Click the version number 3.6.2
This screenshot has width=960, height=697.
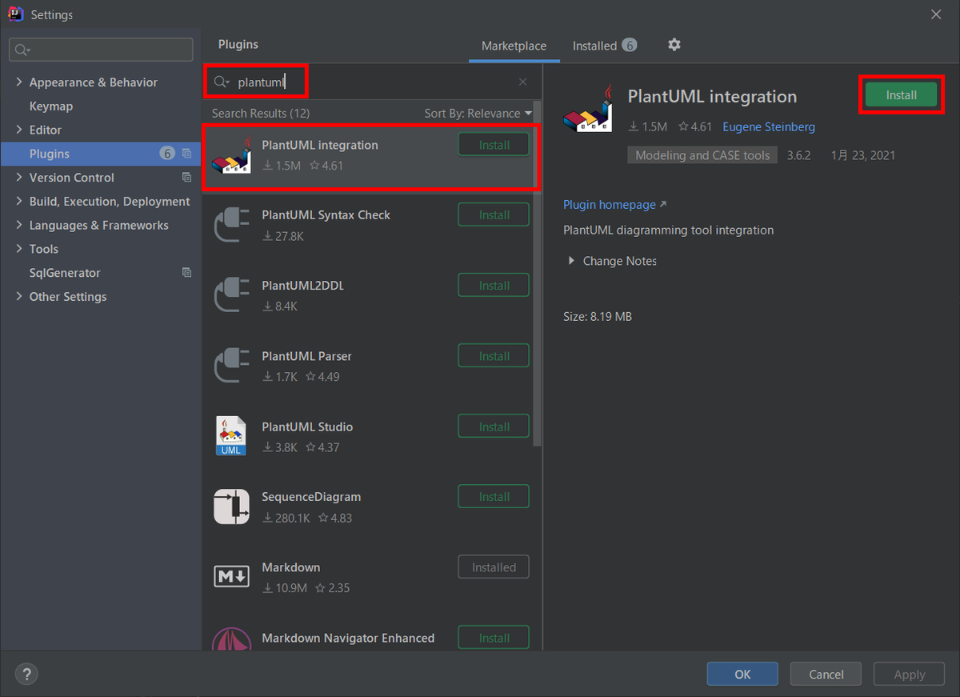click(797, 155)
